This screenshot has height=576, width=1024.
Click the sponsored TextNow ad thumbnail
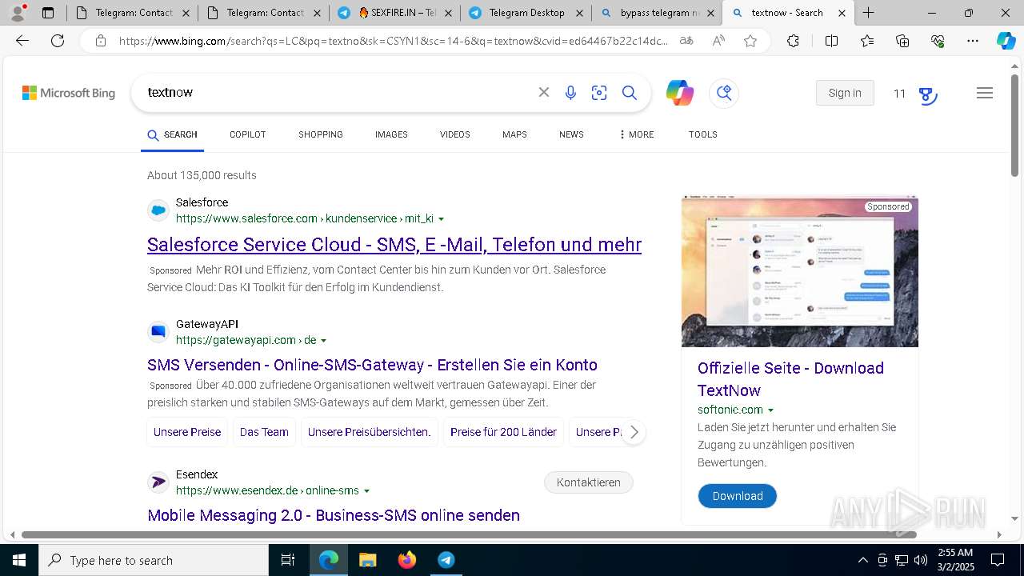pos(800,271)
